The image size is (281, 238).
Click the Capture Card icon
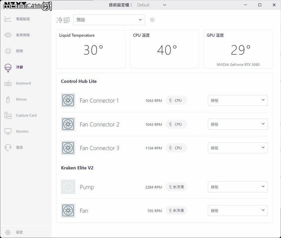coord(8,115)
